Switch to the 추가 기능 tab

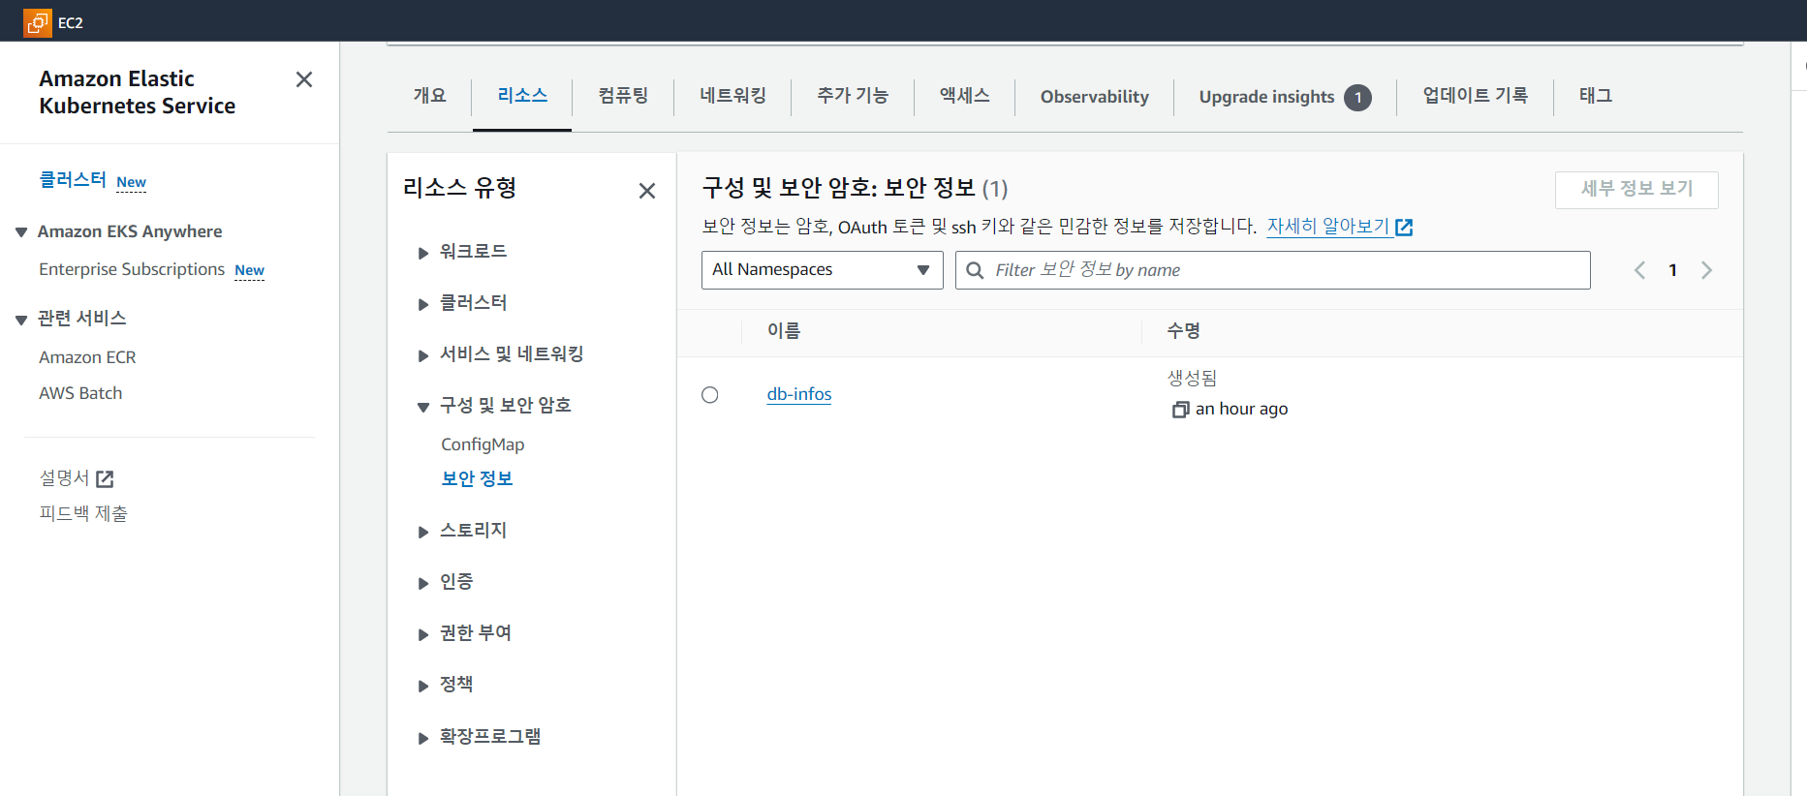click(853, 96)
